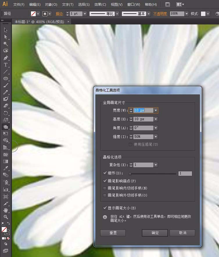The image size is (219, 257).
Task: Click the 不透明度 panel link
Action: click(160, 14)
